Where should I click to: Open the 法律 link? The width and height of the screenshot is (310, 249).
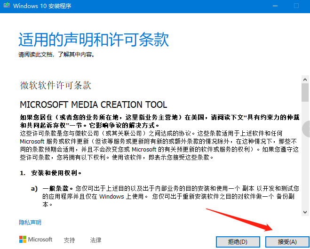95,240
